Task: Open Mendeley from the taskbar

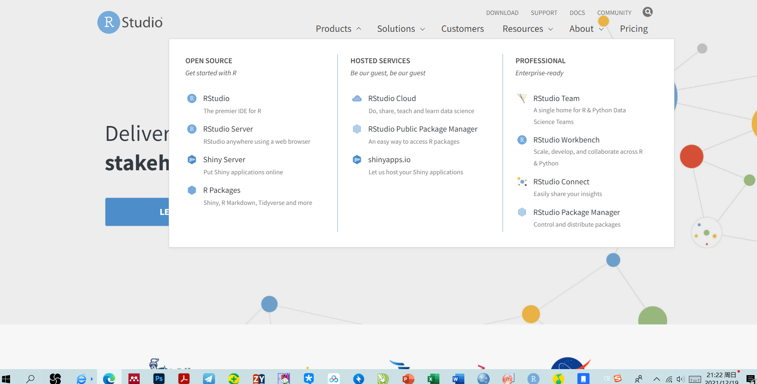Action: pyautogui.click(x=134, y=378)
